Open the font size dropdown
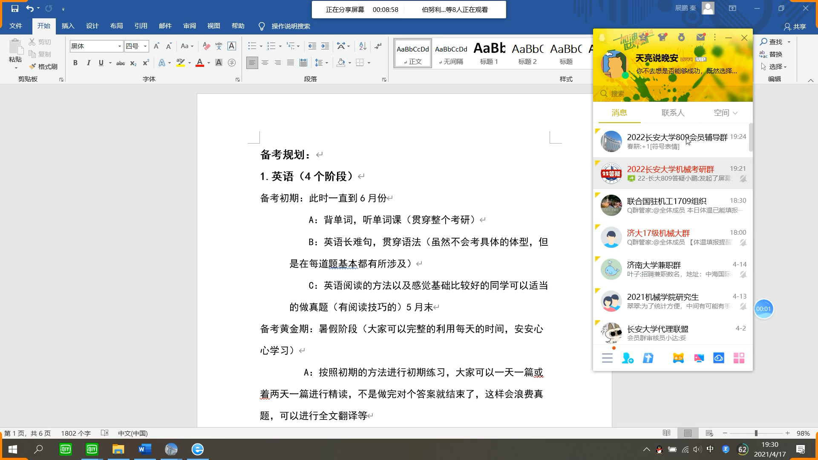This screenshot has height=460, width=818. click(x=145, y=46)
